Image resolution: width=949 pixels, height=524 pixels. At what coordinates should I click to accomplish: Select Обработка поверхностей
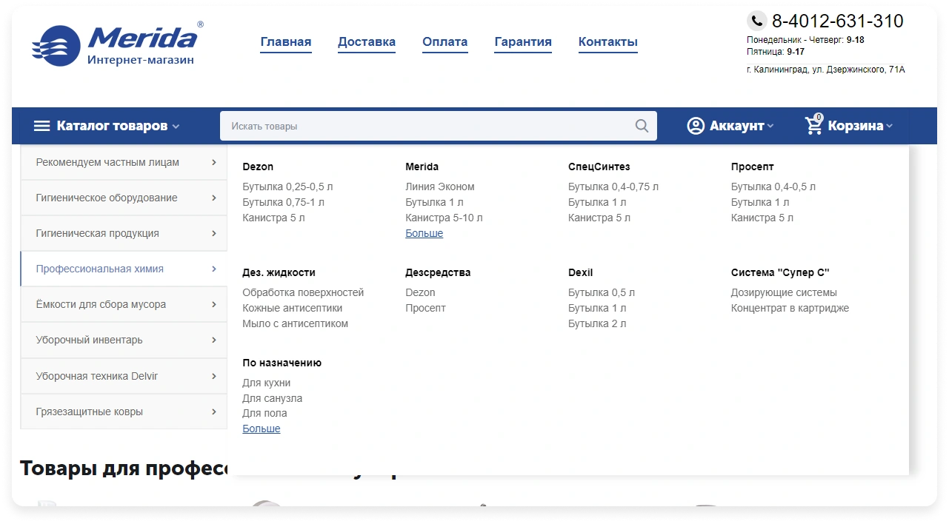(x=304, y=292)
